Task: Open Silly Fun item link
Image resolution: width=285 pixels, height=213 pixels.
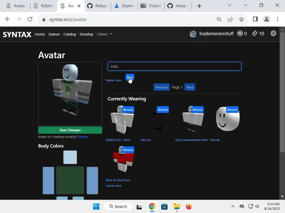Action: [146, 140]
